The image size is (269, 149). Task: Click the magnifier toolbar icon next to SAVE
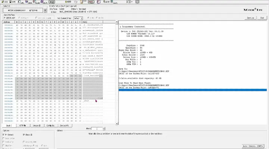(21, 2)
